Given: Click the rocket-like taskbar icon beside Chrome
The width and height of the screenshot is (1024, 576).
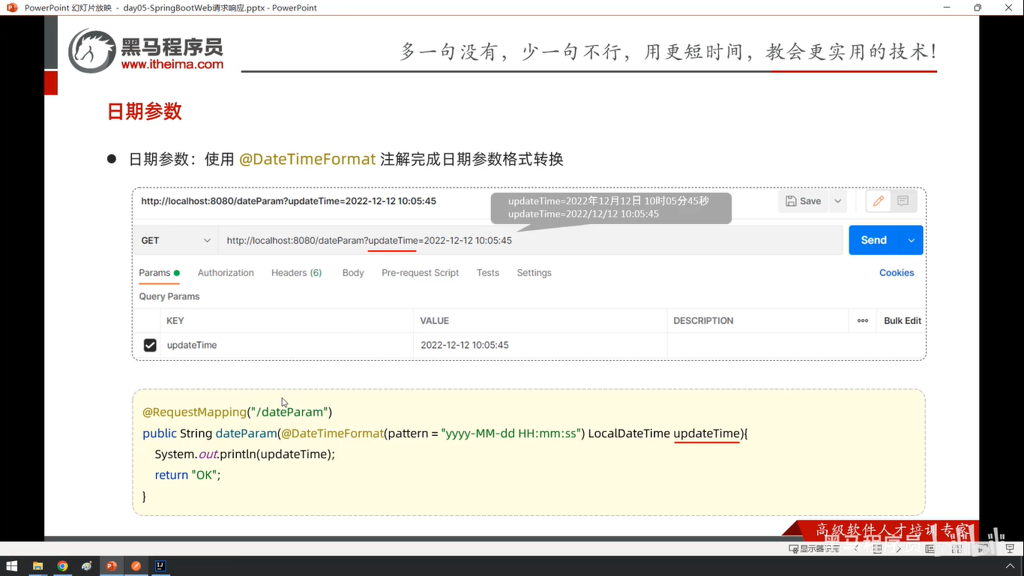Looking at the screenshot, I should coord(87,566).
